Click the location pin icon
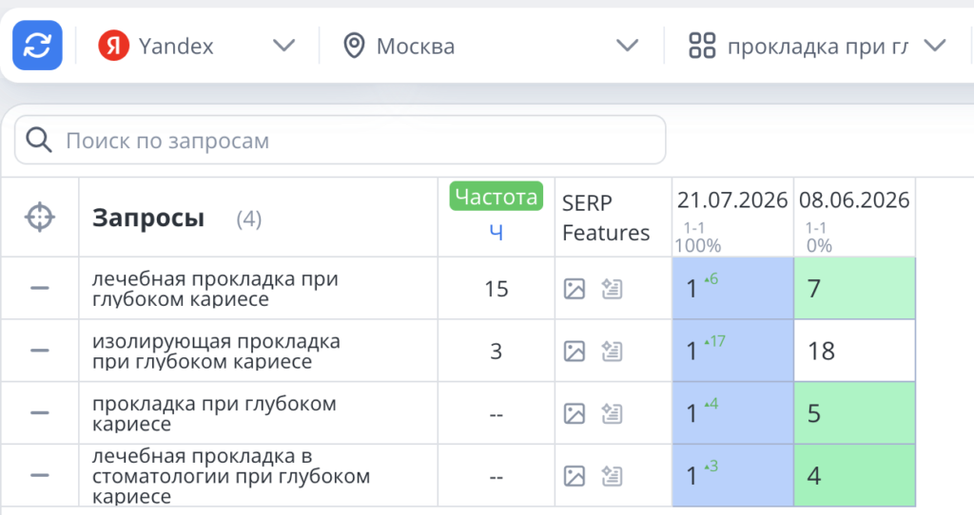 [x=354, y=46]
